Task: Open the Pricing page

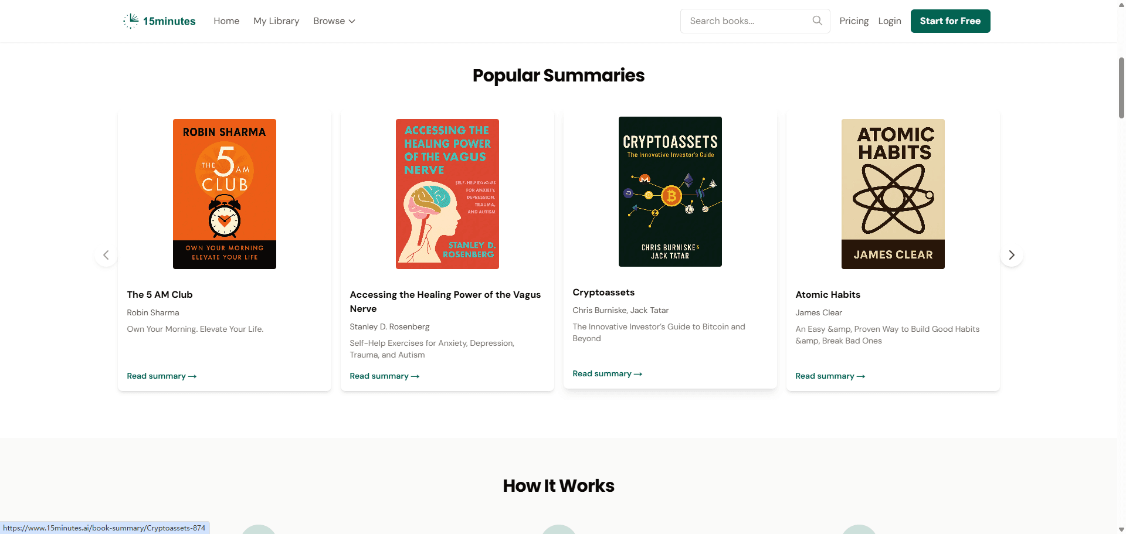Action: (x=854, y=21)
